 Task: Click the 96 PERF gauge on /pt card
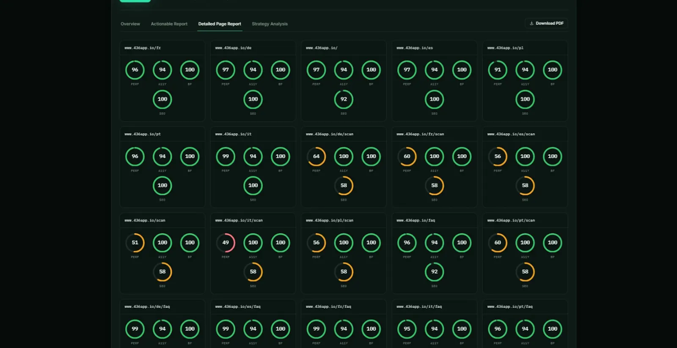coord(135,156)
